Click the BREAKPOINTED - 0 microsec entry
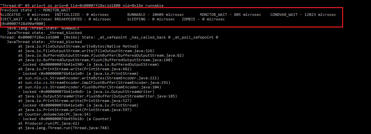This screenshot has height=134, width=371. tap(83, 19)
